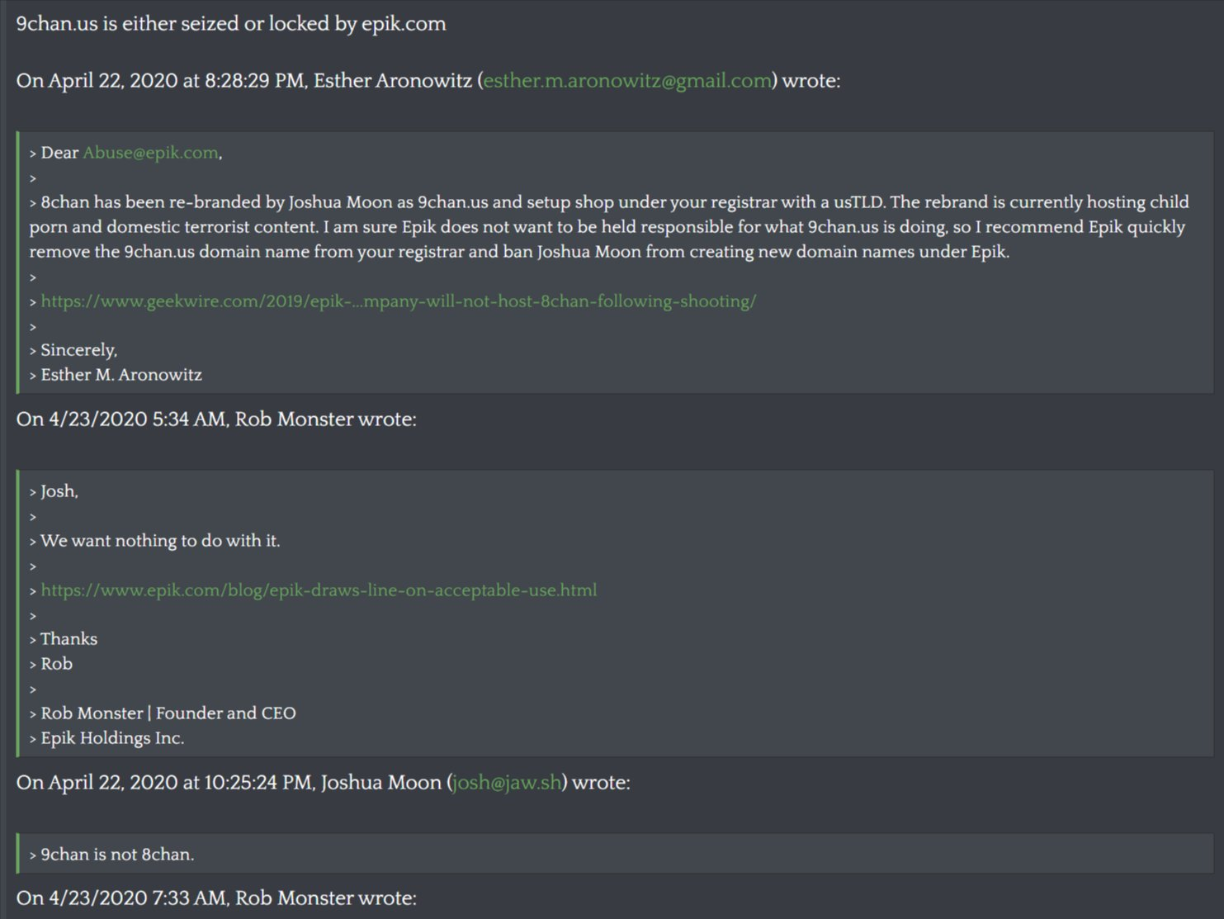This screenshot has height=919, width=1224.
Task: Click the 'Epik Holdings Inc.' line
Action: [107, 738]
